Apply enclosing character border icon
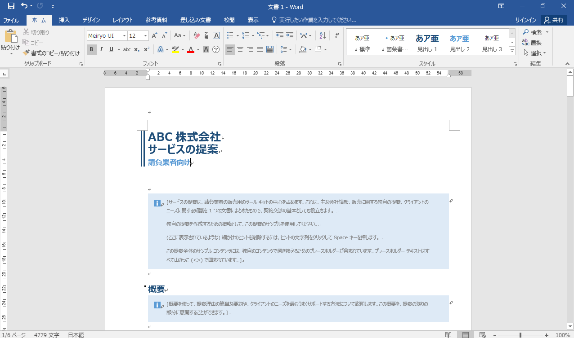Image resolution: width=574 pixels, height=338 pixels. pos(216,35)
